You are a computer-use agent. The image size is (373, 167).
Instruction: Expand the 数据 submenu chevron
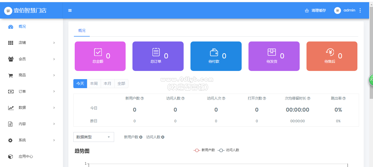click(x=54, y=108)
